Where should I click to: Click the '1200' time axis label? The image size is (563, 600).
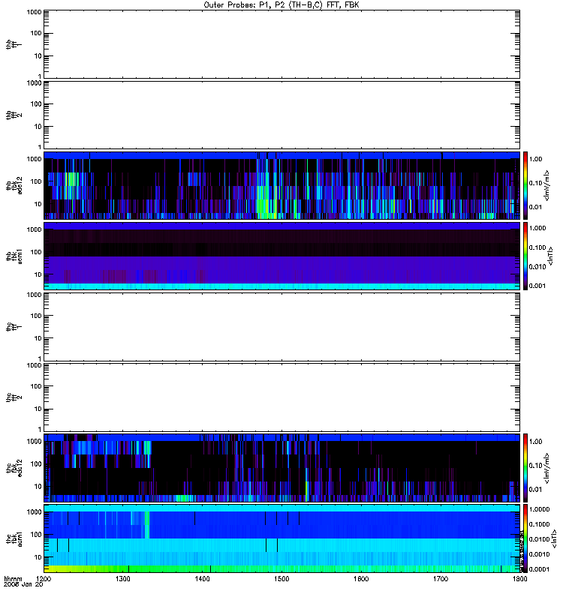click(x=44, y=579)
